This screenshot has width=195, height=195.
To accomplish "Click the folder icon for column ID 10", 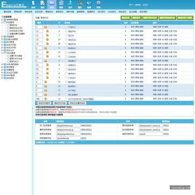I will click(46, 86).
